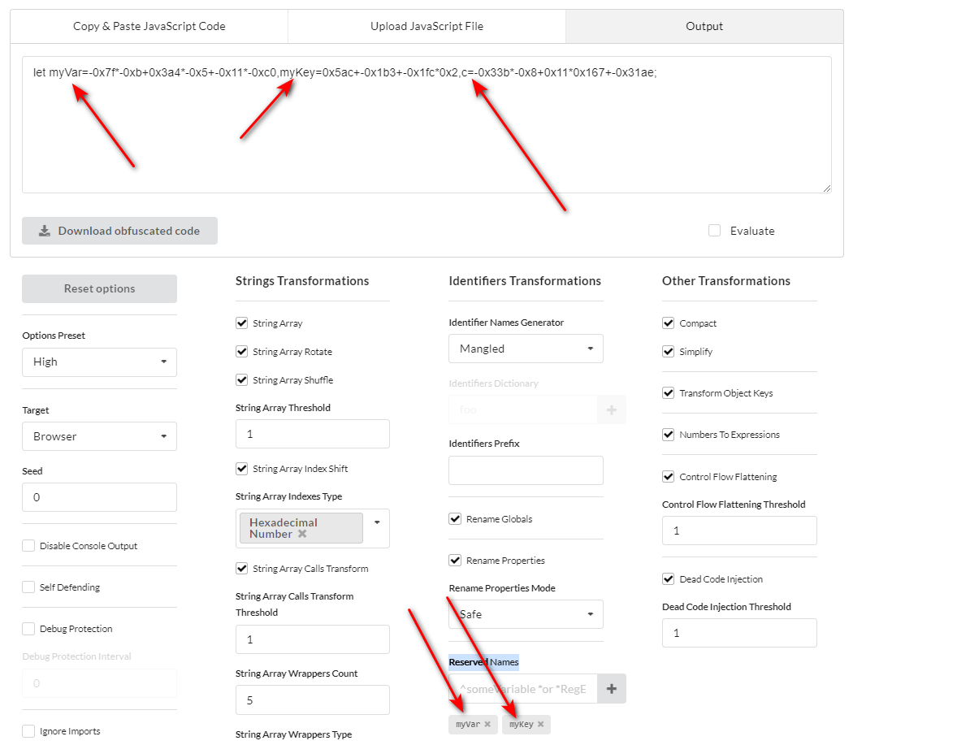Open the Options Preset dropdown showing High
The image size is (957, 745).
(99, 362)
